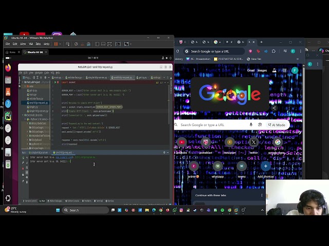Open a new Chrome tab with plus button
Image resolution: width=329 pixels, height=246 pixels.
(261, 42)
